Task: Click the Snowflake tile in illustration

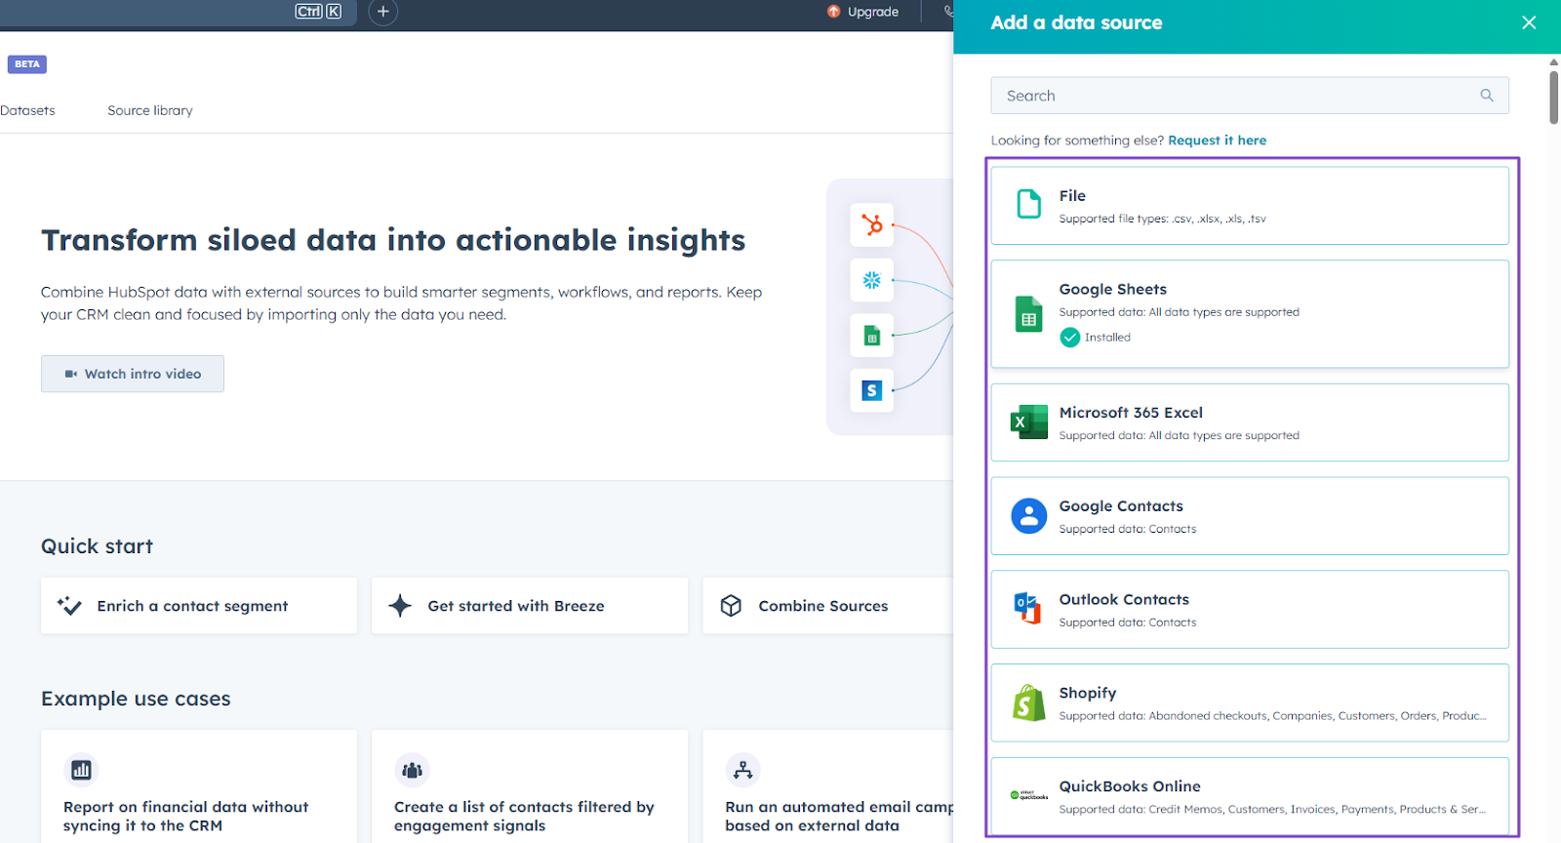Action: click(x=871, y=281)
